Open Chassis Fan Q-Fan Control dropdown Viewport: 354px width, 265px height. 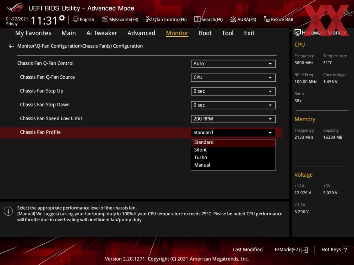(x=233, y=64)
